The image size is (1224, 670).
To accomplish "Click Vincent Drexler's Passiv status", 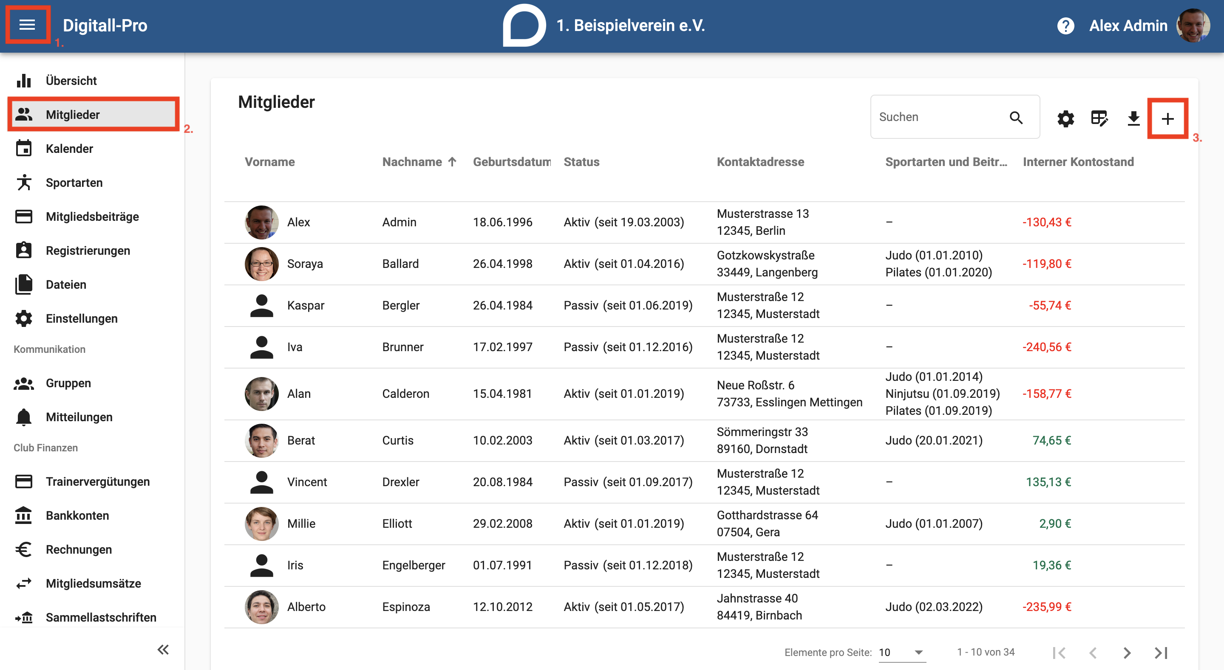I will [628, 482].
